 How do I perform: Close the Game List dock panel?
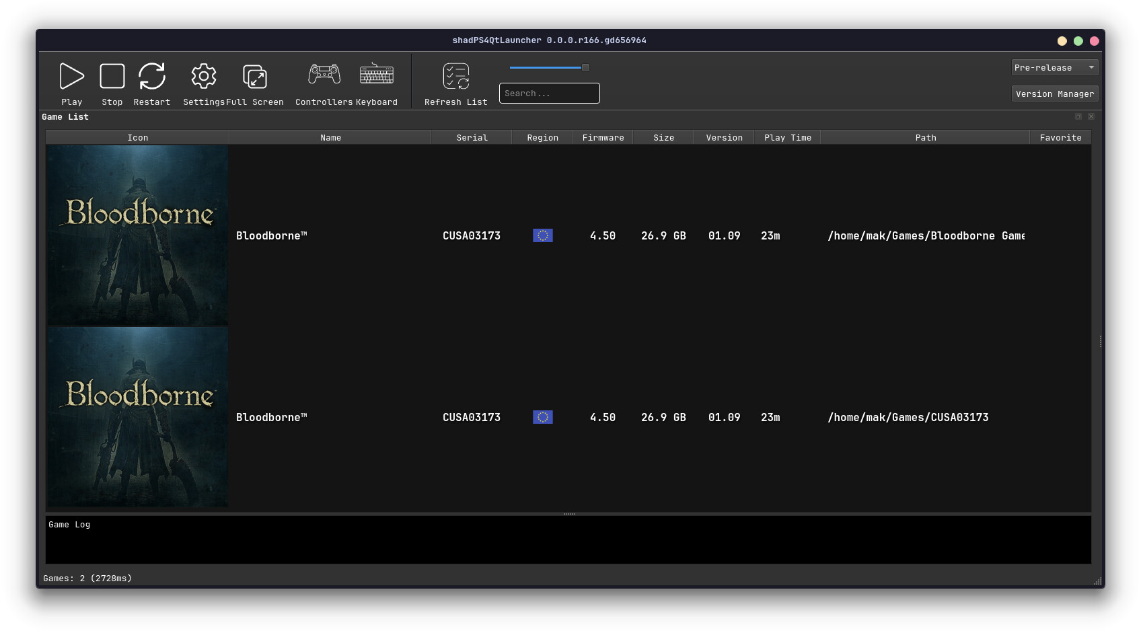click(1091, 117)
